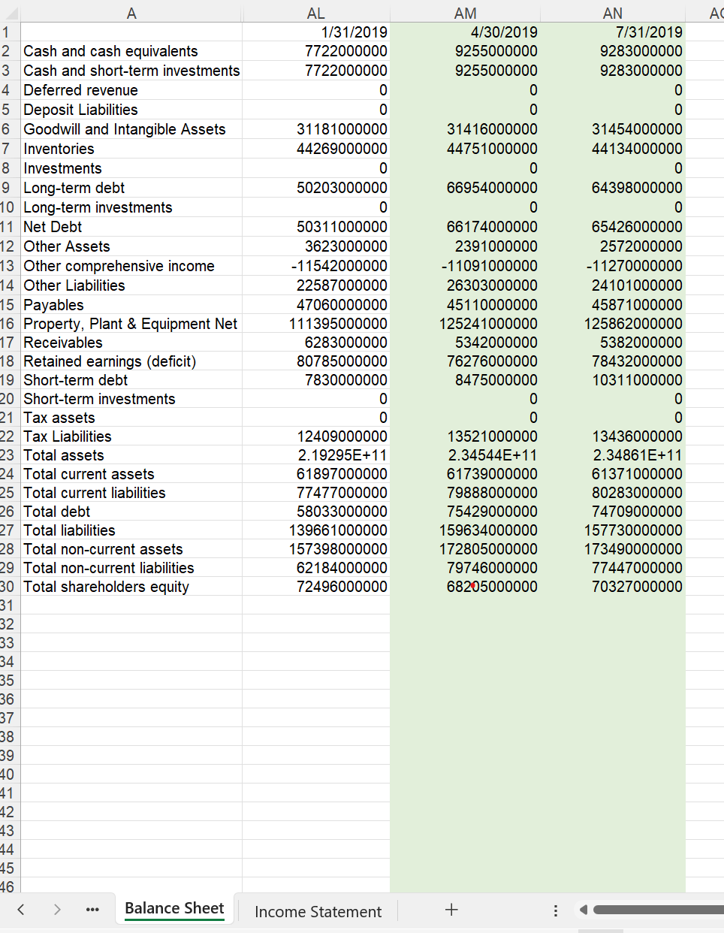Screen dimensions: 724x933
Task: Click 'Total non-current assets' label
Action: [103, 549]
